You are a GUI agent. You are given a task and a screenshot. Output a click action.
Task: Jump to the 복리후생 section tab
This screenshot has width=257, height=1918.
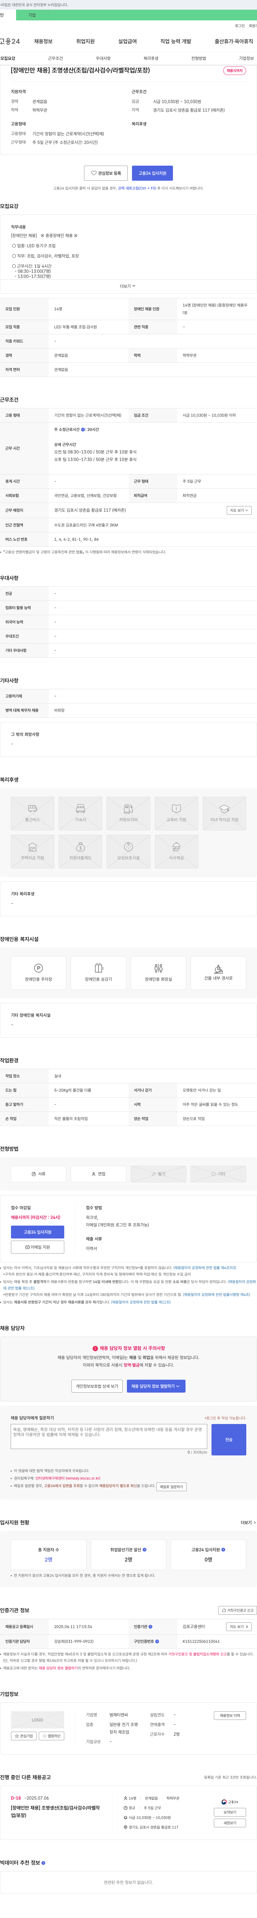point(151,58)
